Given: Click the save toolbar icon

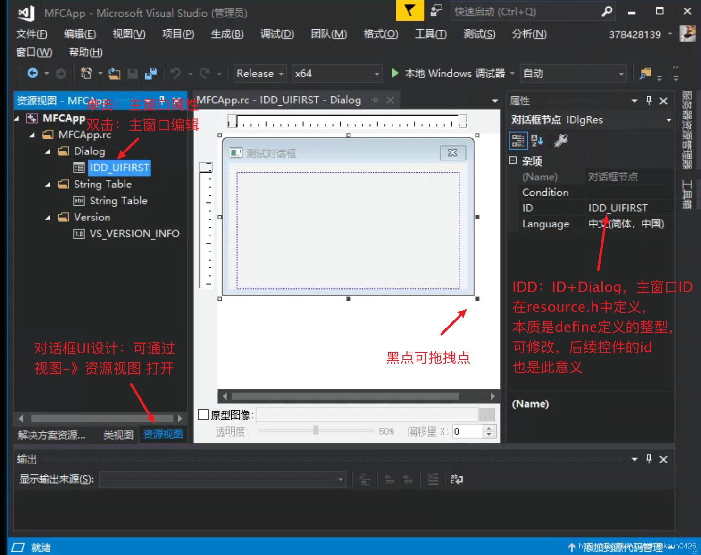Looking at the screenshot, I should click(x=133, y=74).
